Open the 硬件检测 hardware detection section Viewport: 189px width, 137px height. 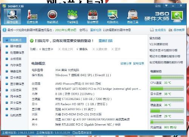(x=12, y=17)
